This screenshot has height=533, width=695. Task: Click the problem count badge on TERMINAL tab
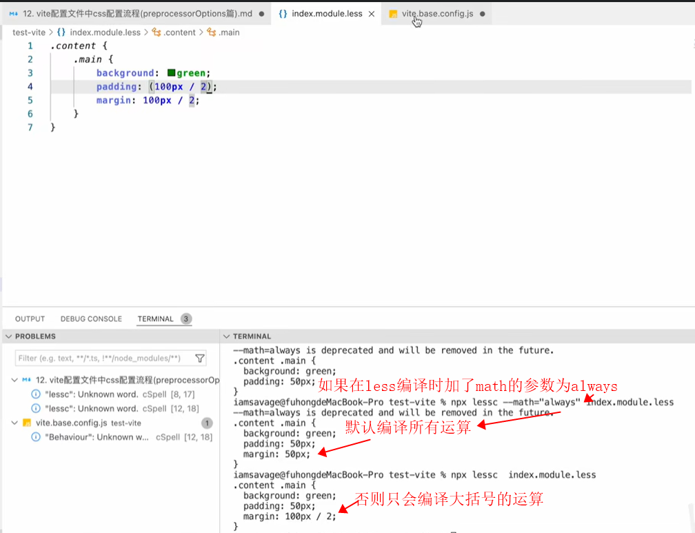tap(186, 319)
